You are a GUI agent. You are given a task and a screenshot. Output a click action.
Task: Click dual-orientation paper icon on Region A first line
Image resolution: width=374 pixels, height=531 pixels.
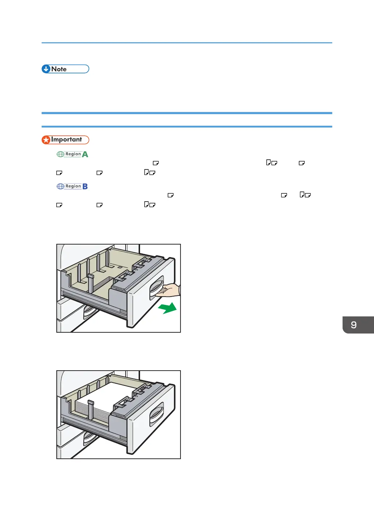[272, 163]
